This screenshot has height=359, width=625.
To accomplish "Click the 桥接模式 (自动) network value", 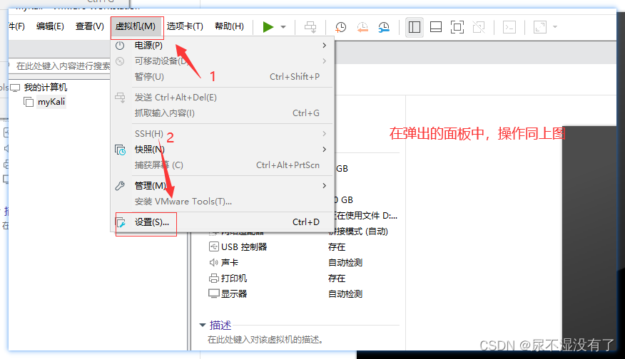I will [x=358, y=231].
